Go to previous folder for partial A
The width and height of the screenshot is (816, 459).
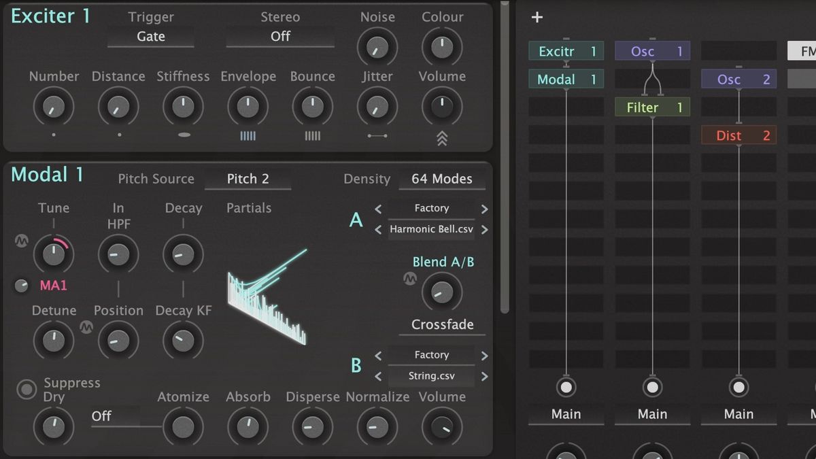[379, 209]
